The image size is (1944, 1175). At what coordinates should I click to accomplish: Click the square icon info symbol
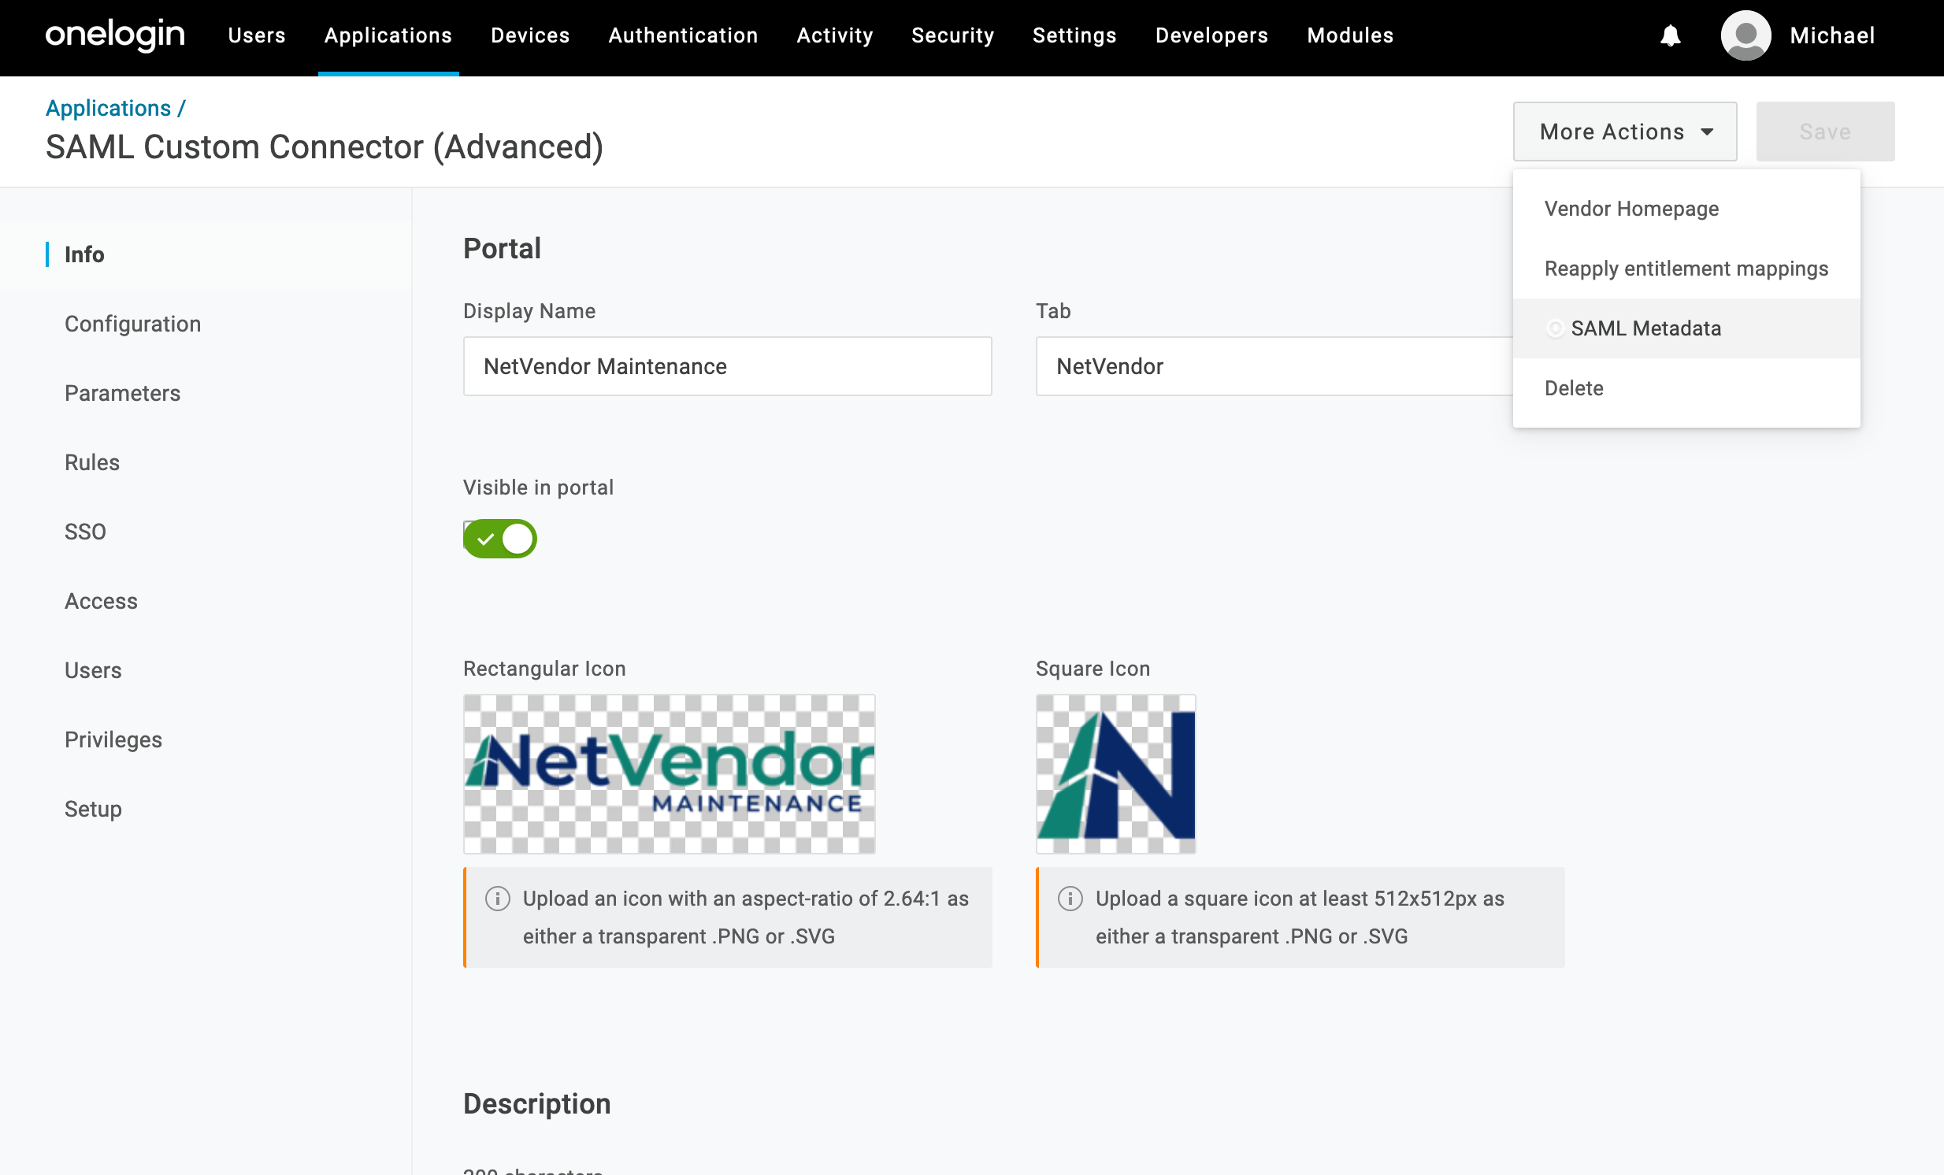coord(1070,899)
